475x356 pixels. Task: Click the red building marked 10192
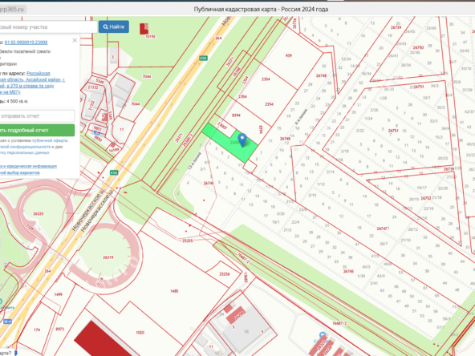coord(144,29)
